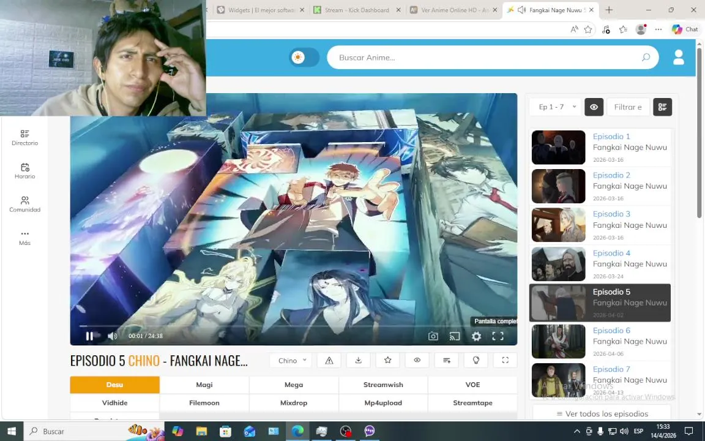The height and width of the screenshot is (441, 705).
Task: Pause the video playback
Action: tap(89, 336)
